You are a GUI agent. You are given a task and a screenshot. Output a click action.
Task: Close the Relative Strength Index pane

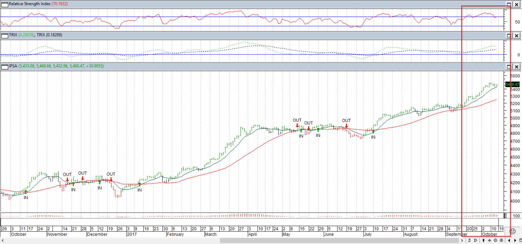click(517, 4)
